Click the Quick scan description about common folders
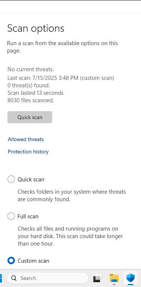This screenshot has width=141, height=287. tap(72, 196)
